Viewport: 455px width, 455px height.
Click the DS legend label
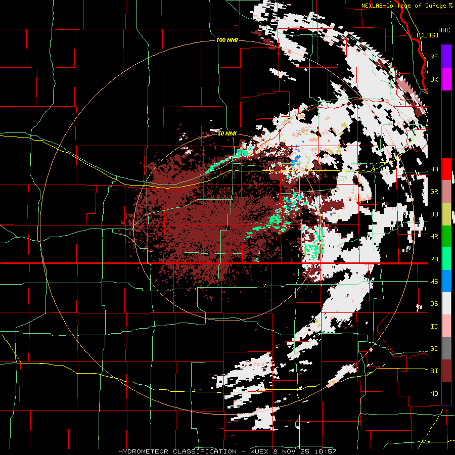(x=434, y=304)
